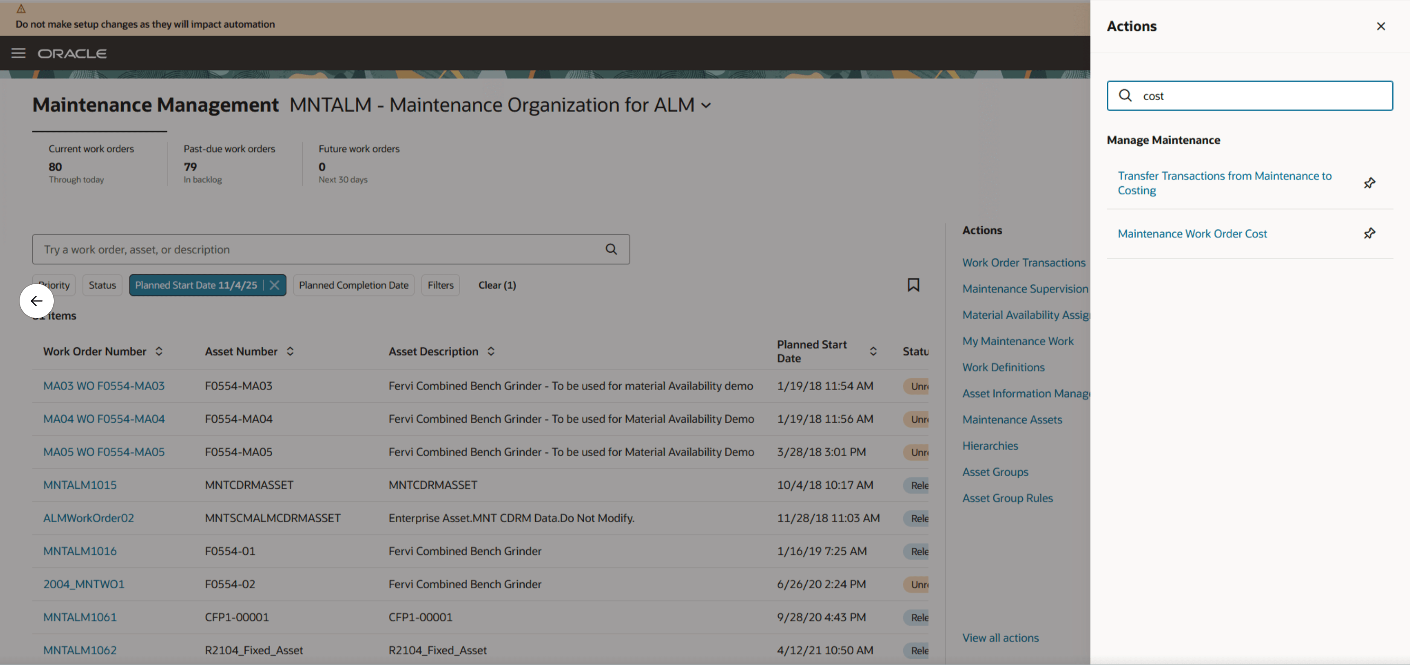Screen dimensions: 1410x665
Task: Open work order MA04 WO F0554-MA04
Action: (104, 419)
